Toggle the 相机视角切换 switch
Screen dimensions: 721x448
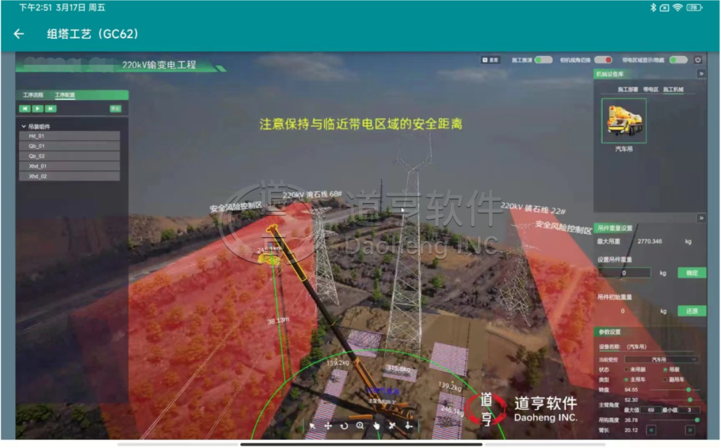(604, 59)
